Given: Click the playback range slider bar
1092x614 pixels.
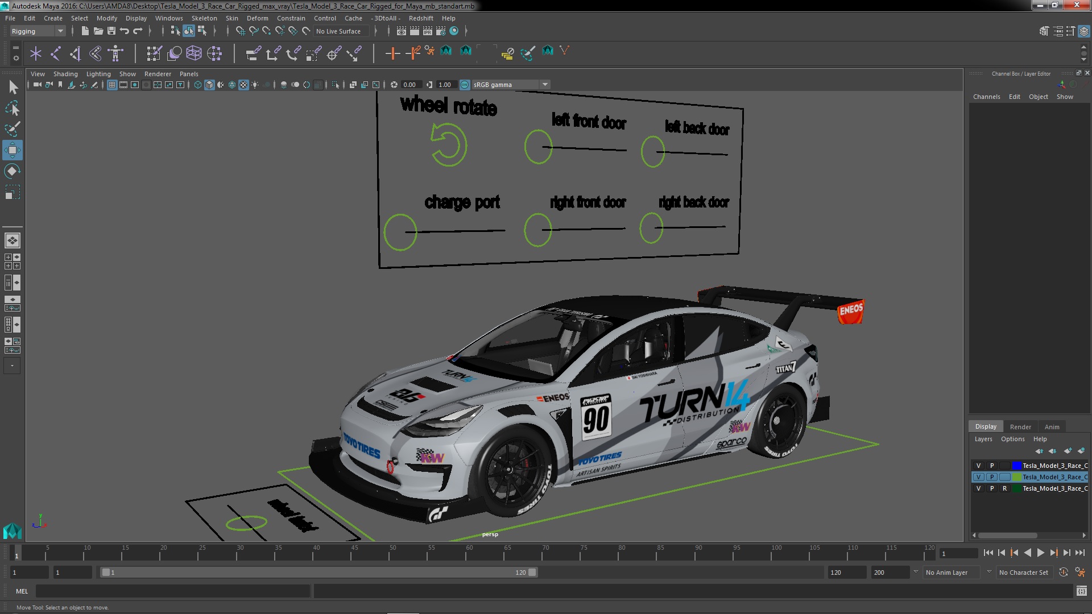Looking at the screenshot, I should (318, 572).
